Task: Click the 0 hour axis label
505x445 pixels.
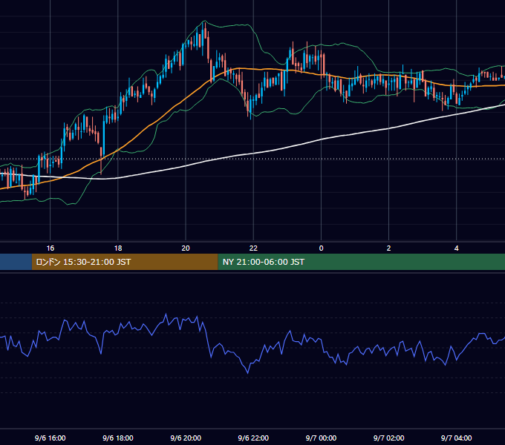Action: point(321,248)
